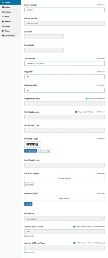Go to the Images tab
Image resolution: width=108 pixels, height=258 pixels.
pos(10,26)
